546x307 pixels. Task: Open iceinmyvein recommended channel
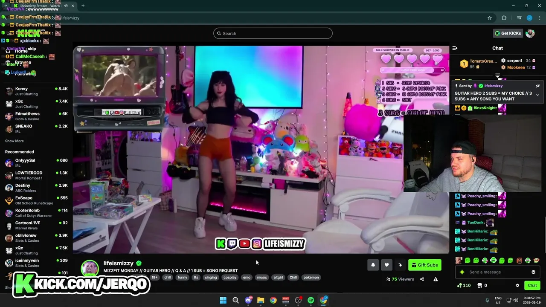click(36, 263)
